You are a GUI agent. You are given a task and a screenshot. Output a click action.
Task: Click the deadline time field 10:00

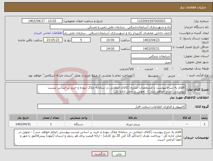(110, 40)
